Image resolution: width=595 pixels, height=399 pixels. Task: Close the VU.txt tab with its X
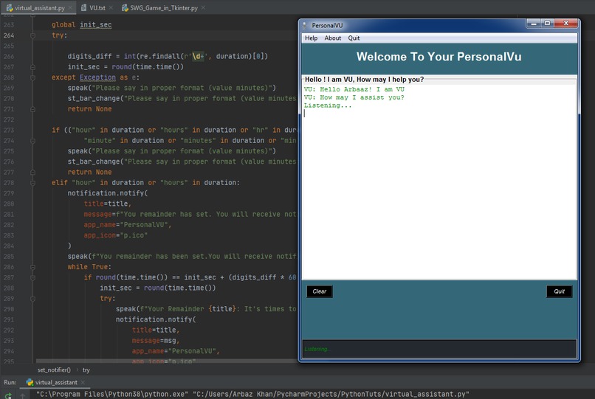[111, 7]
